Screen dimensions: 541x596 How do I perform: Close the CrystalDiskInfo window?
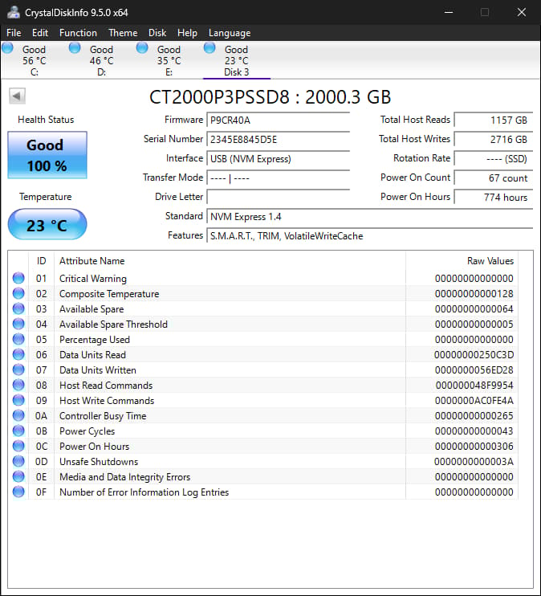click(522, 12)
